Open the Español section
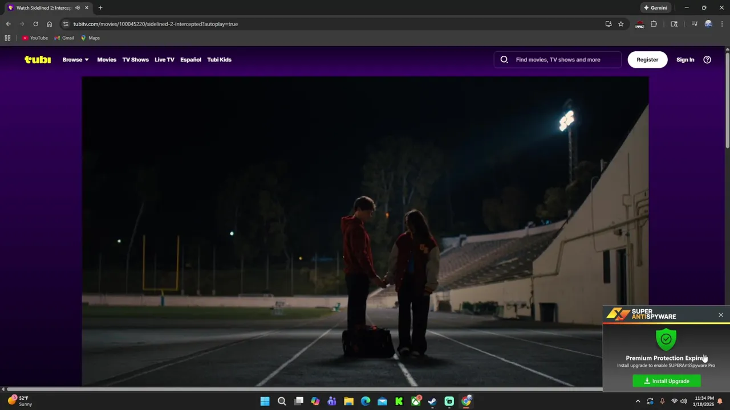The image size is (730, 410). click(x=190, y=59)
